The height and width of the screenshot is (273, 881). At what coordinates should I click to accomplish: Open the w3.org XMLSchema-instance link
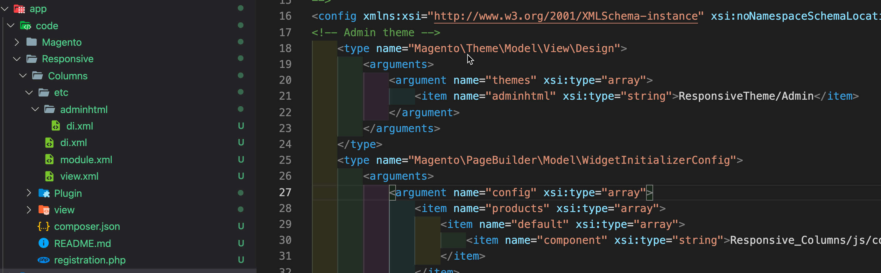566,17
